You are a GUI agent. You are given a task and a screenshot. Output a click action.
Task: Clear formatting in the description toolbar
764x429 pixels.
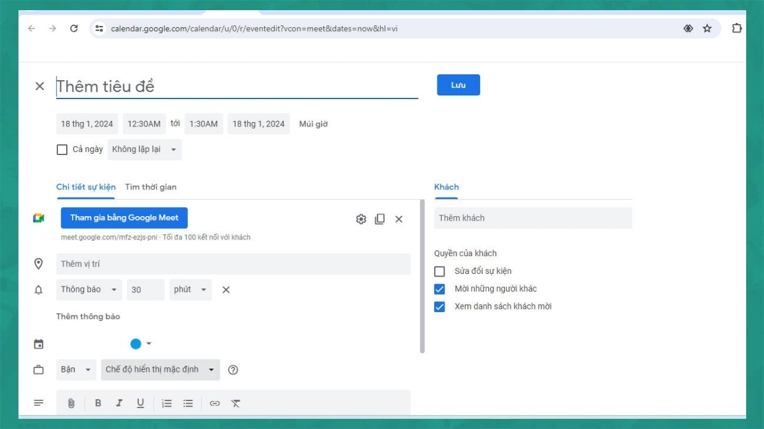point(235,403)
